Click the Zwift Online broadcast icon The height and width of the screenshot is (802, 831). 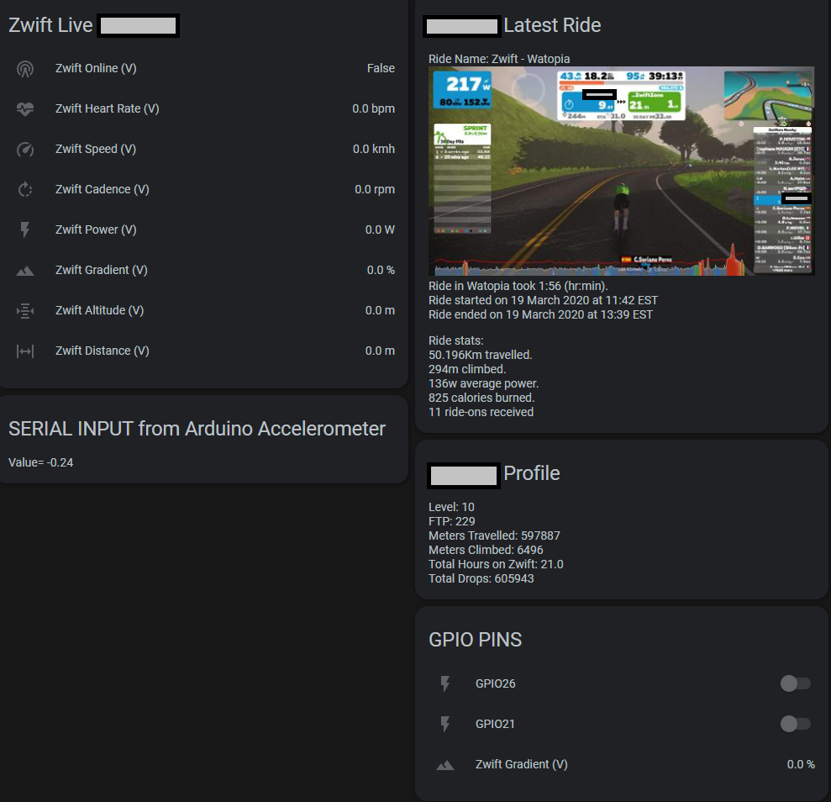[x=25, y=68]
